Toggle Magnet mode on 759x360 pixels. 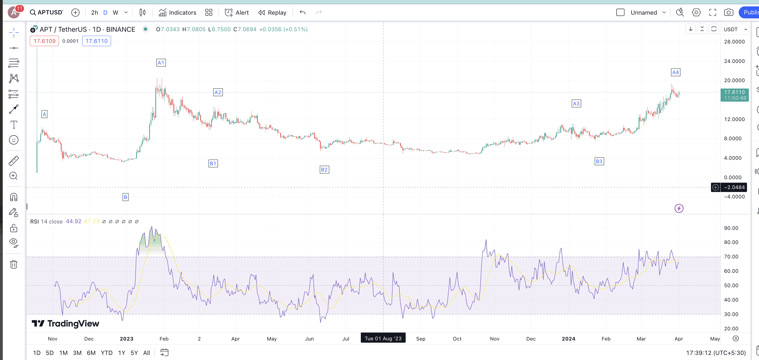point(14,197)
